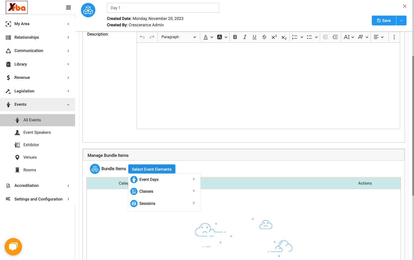Click the Save button
The image size is (414, 260).
coord(384,21)
